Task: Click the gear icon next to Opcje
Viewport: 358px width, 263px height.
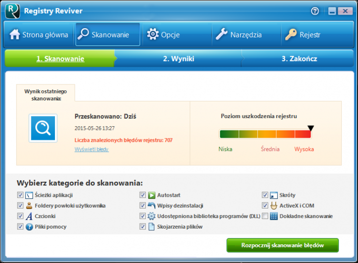Action: (153, 34)
